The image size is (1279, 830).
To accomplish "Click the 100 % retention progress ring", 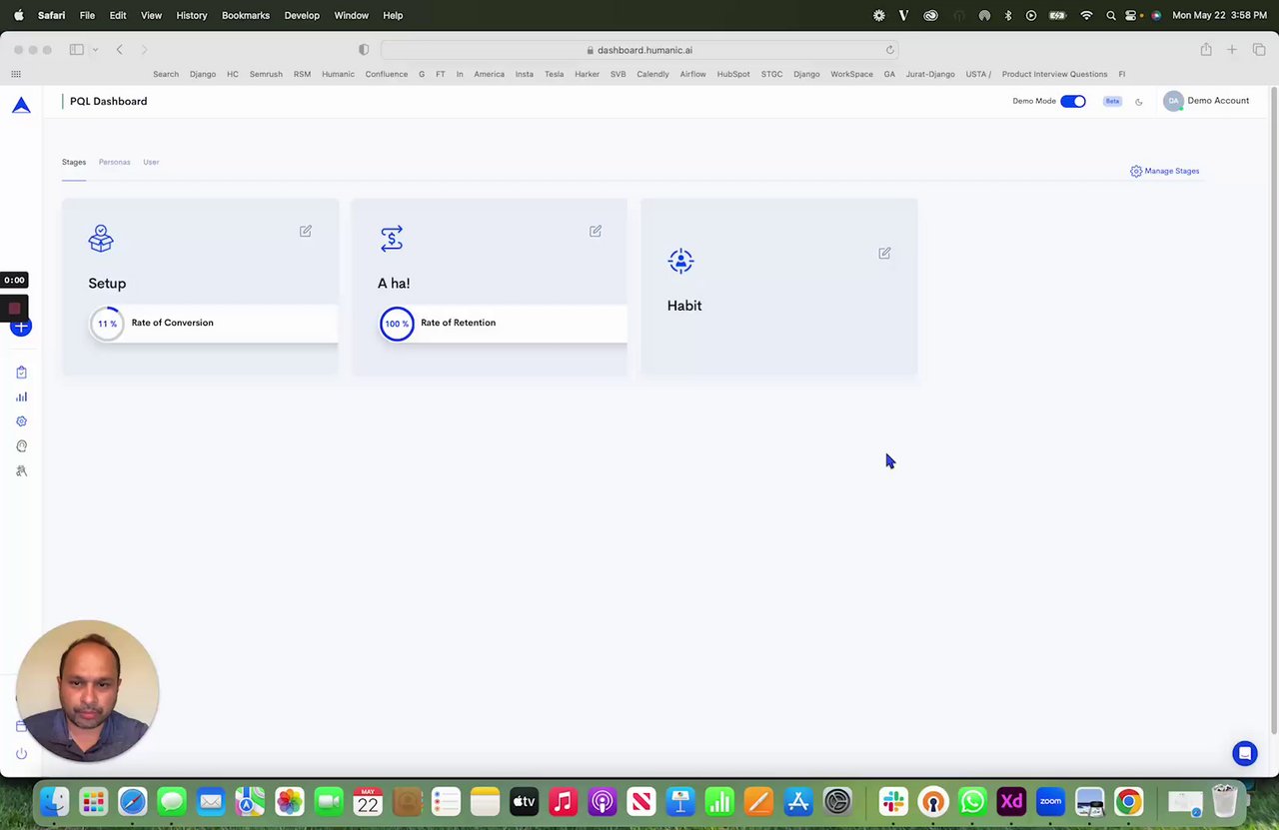I will [397, 324].
